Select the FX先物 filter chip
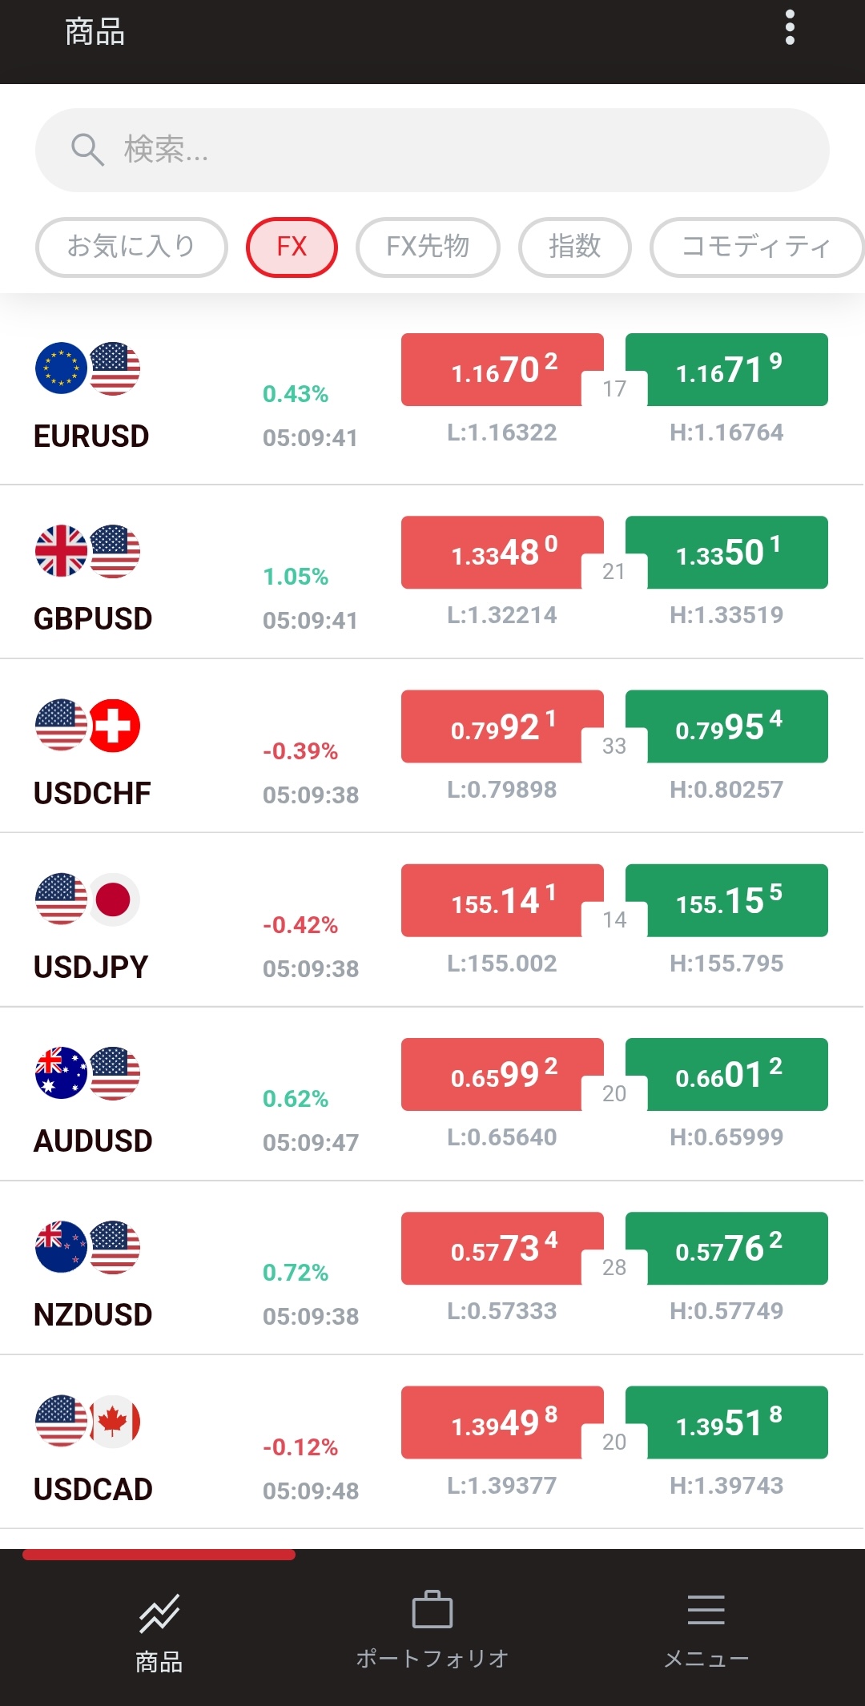 point(428,247)
